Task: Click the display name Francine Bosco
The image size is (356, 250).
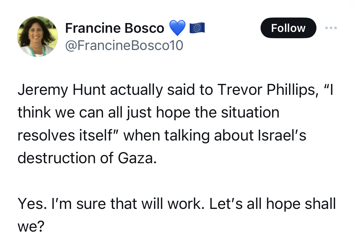Action: [x=115, y=28]
